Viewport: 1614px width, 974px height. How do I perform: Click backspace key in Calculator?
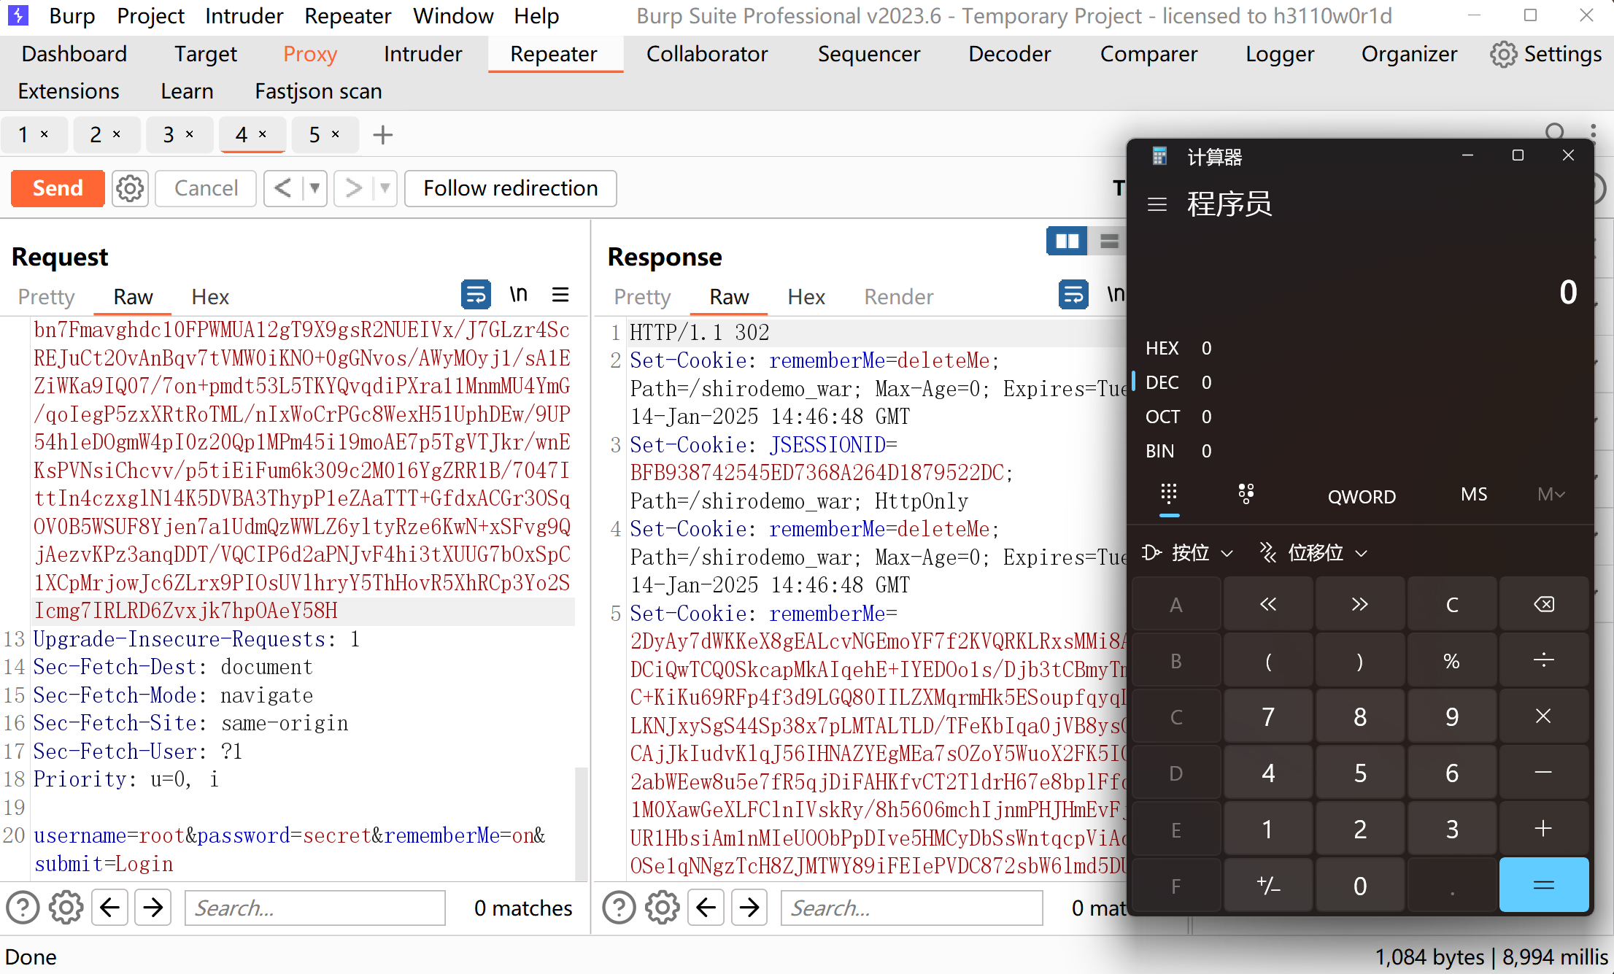click(1544, 604)
